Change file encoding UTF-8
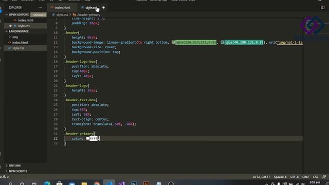 [x=294, y=177]
